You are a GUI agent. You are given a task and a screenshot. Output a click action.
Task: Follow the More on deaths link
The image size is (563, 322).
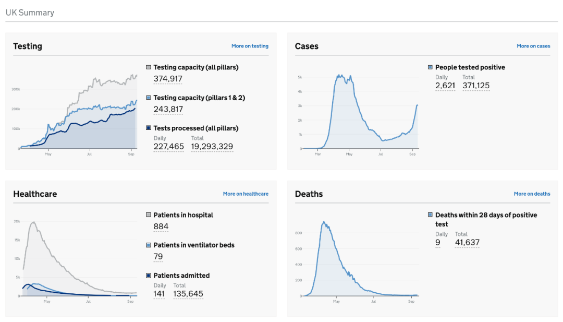tap(532, 194)
